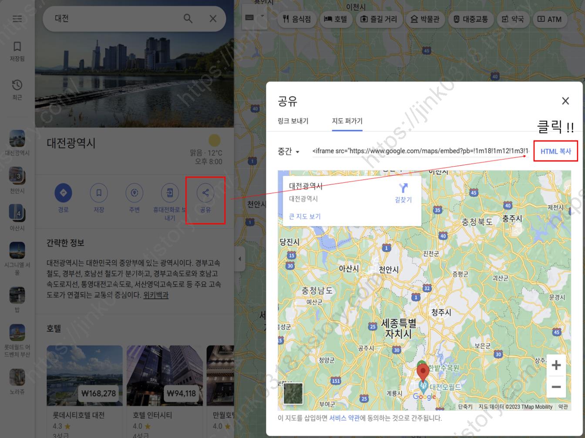Click 길찾기 directions in embedded map

[403, 194]
